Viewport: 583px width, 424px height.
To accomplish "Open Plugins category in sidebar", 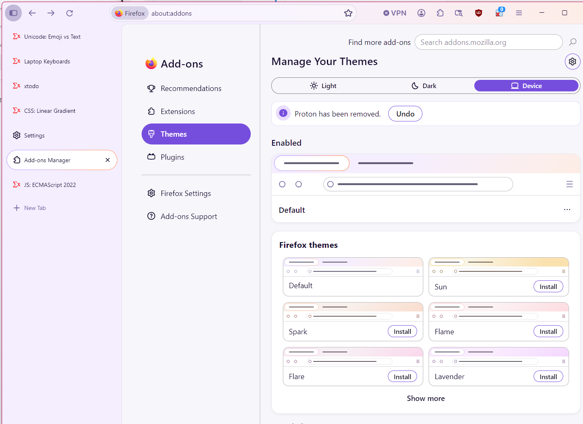I will [x=196, y=157].
